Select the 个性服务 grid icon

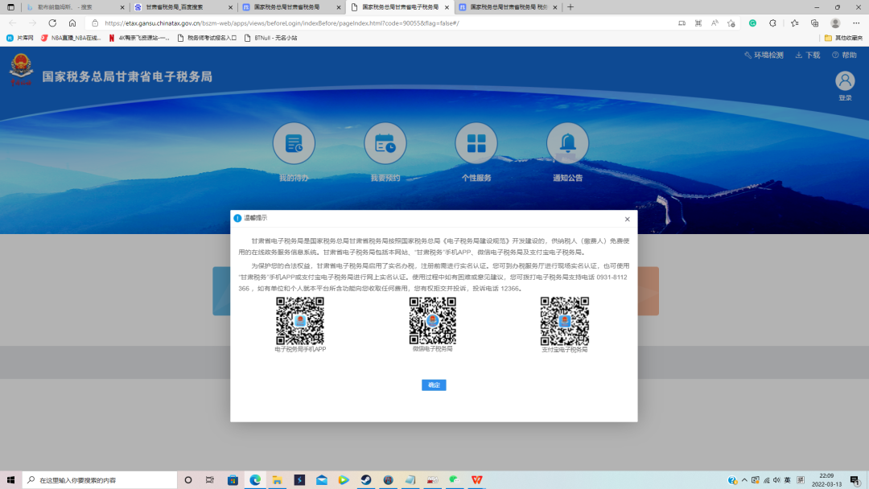476,144
